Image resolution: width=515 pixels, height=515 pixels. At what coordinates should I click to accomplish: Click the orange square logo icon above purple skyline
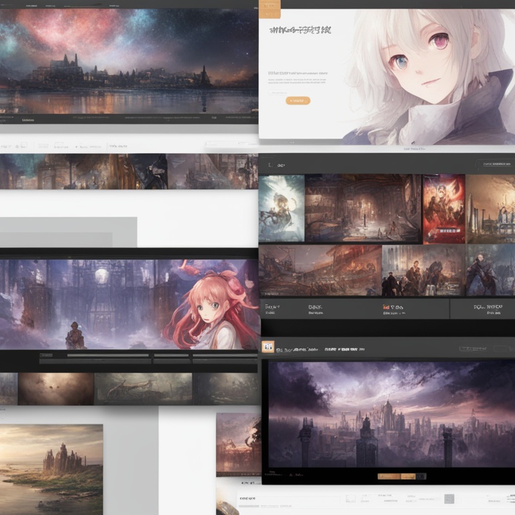click(x=268, y=347)
